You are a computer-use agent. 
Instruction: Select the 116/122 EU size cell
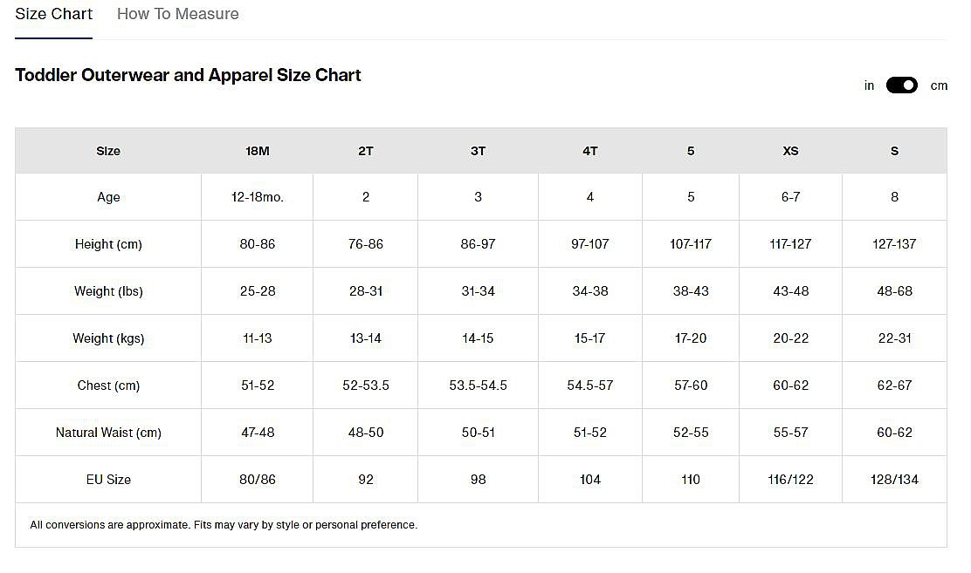click(x=790, y=480)
